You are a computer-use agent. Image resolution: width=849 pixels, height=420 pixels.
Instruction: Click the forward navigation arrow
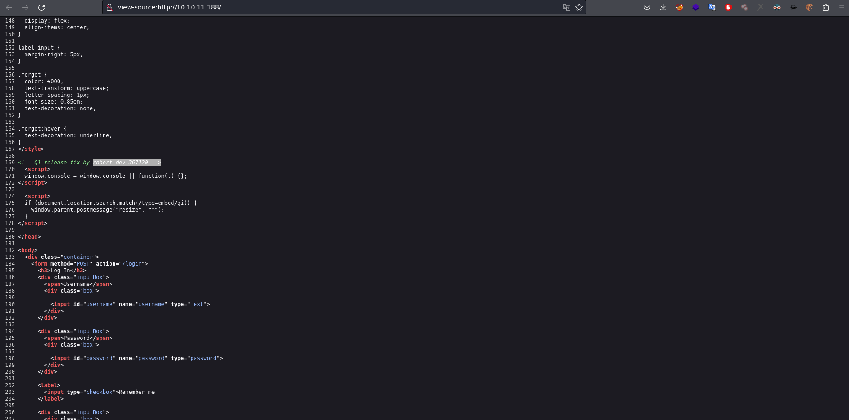point(25,7)
